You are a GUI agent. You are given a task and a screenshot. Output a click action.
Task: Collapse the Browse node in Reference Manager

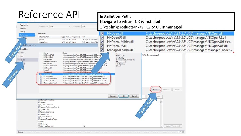point(18,60)
